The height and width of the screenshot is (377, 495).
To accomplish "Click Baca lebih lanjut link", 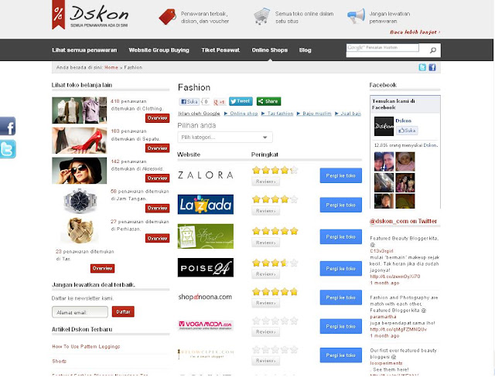I will (x=415, y=32).
